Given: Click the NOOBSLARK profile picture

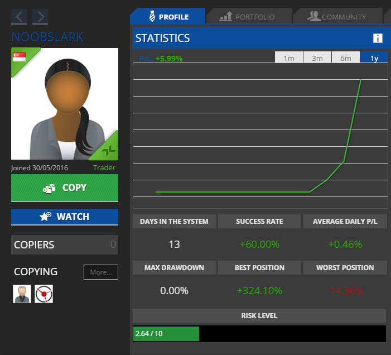Looking at the screenshot, I should [64, 103].
